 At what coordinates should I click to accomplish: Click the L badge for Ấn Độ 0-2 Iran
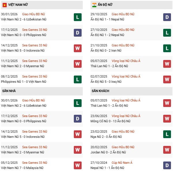[x=167, y=48]
